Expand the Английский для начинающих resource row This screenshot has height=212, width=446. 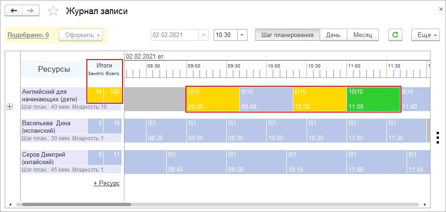[x=9, y=107]
